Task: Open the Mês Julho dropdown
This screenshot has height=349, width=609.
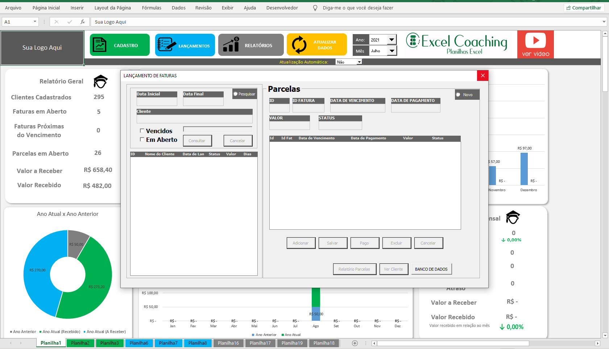Action: coord(392,51)
